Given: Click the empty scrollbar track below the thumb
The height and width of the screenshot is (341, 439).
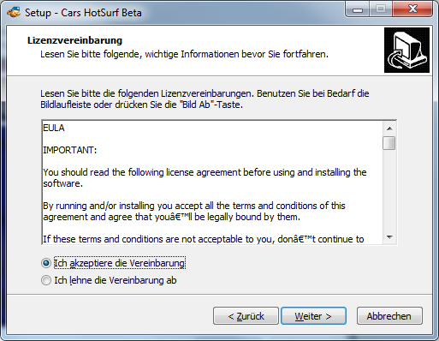Looking at the screenshot, I should point(389,190).
